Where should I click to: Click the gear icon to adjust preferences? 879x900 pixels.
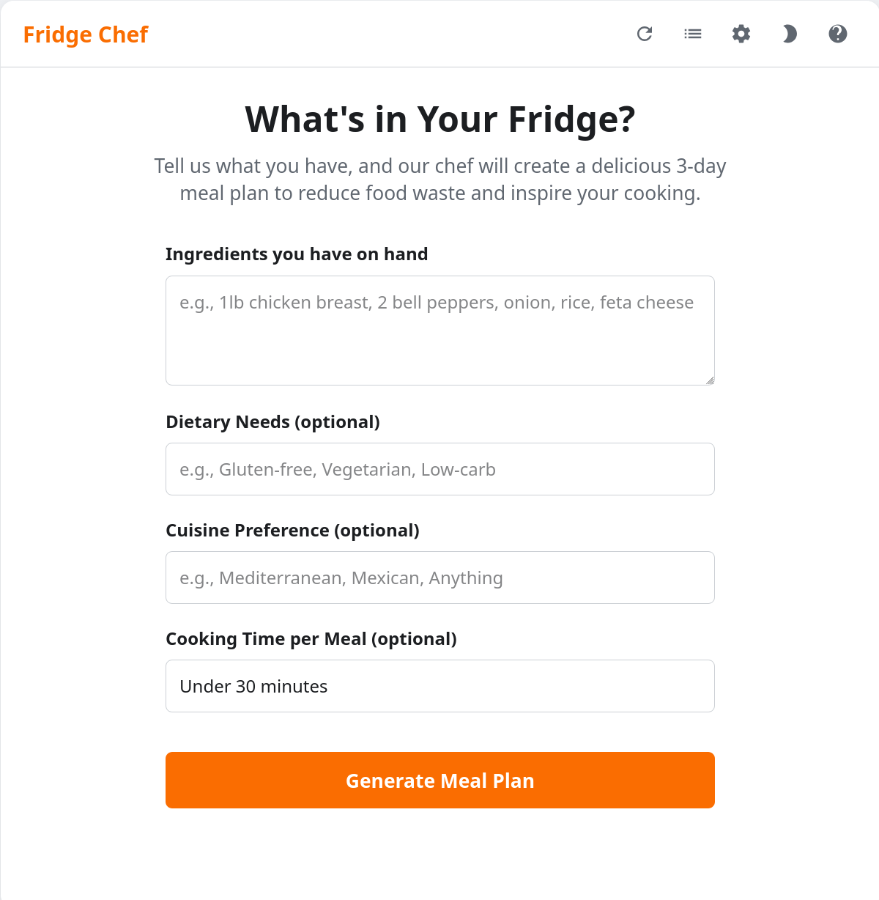pos(741,34)
